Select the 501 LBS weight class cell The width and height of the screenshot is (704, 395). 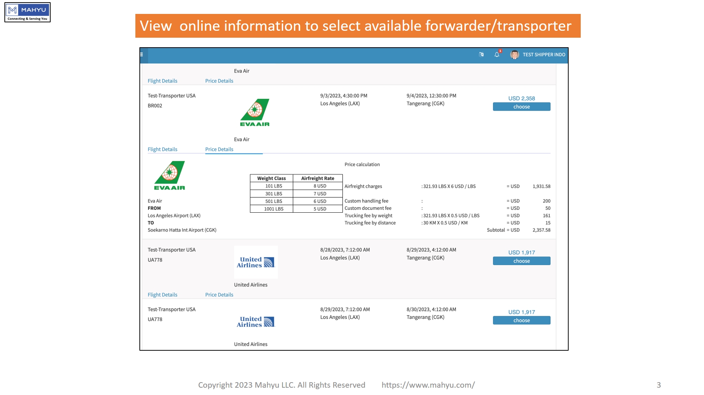(x=271, y=201)
